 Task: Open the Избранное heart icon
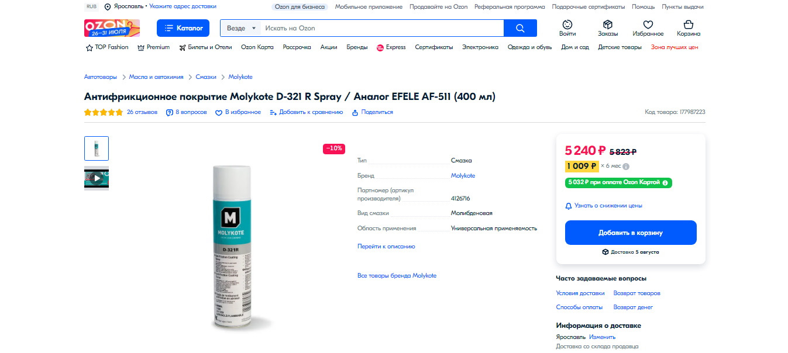[648, 25]
